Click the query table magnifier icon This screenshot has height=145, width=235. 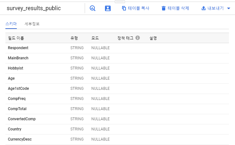click(93, 8)
